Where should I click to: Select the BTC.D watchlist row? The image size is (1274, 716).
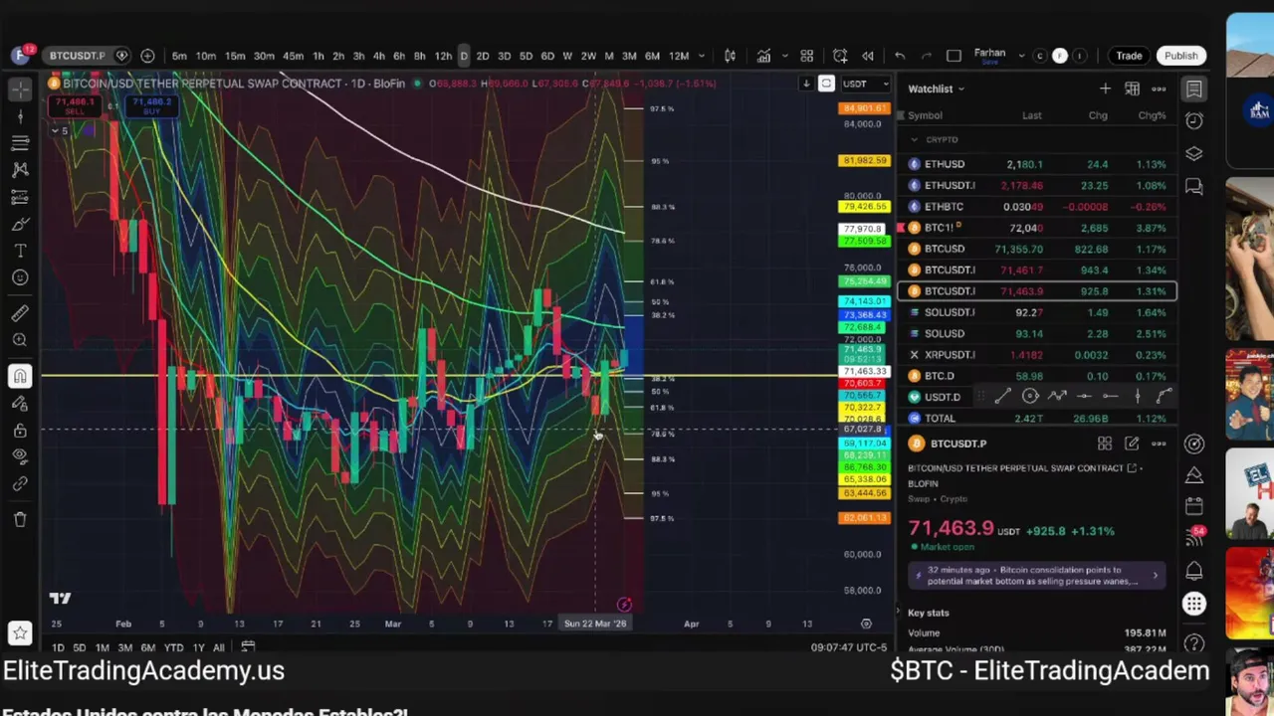coord(1037,376)
